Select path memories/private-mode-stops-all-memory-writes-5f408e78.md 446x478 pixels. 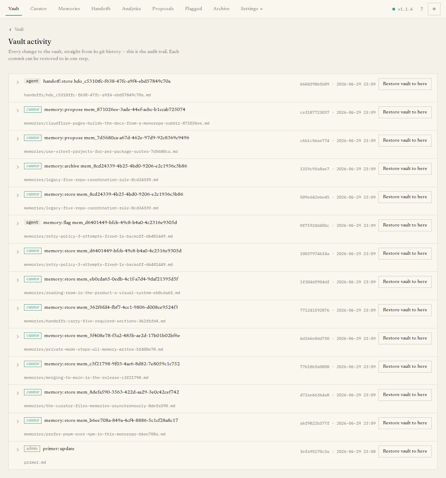click(93, 350)
